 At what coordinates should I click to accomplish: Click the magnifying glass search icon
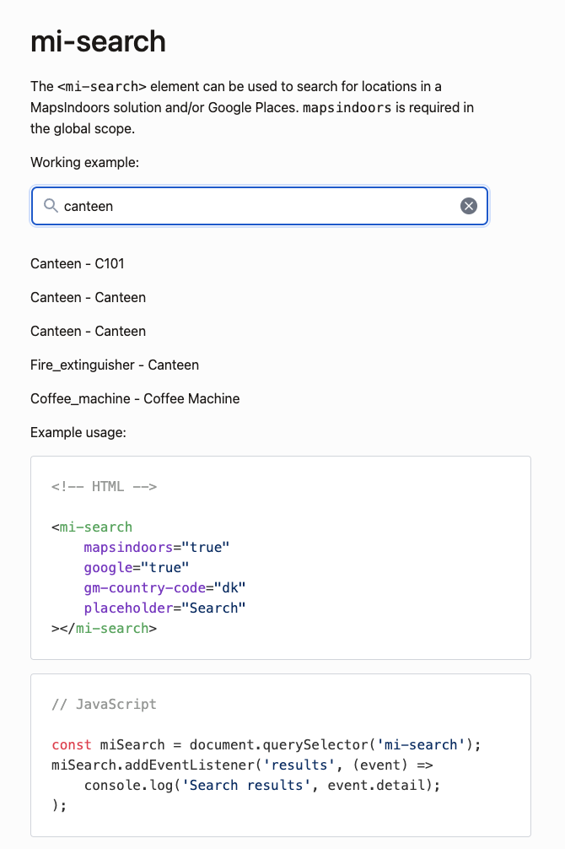[51, 206]
